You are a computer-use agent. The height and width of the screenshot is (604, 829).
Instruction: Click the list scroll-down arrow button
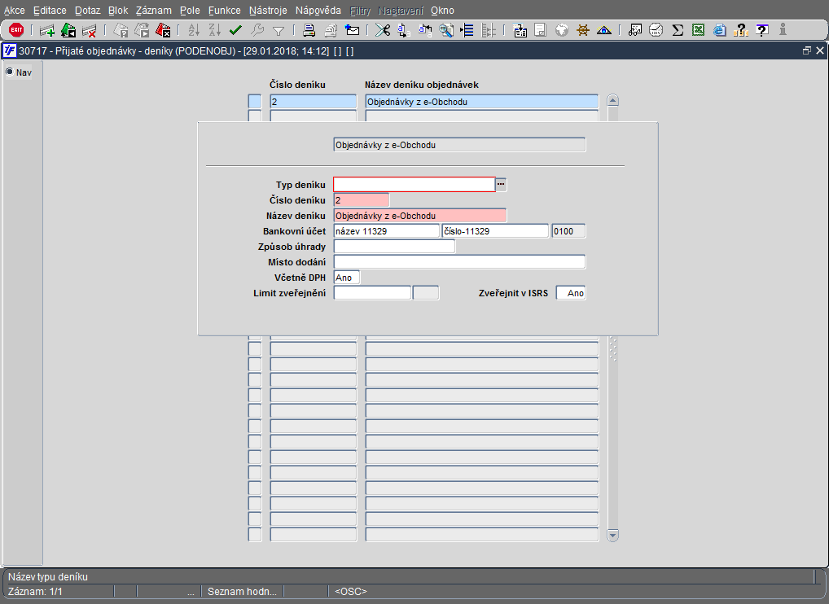tap(613, 535)
